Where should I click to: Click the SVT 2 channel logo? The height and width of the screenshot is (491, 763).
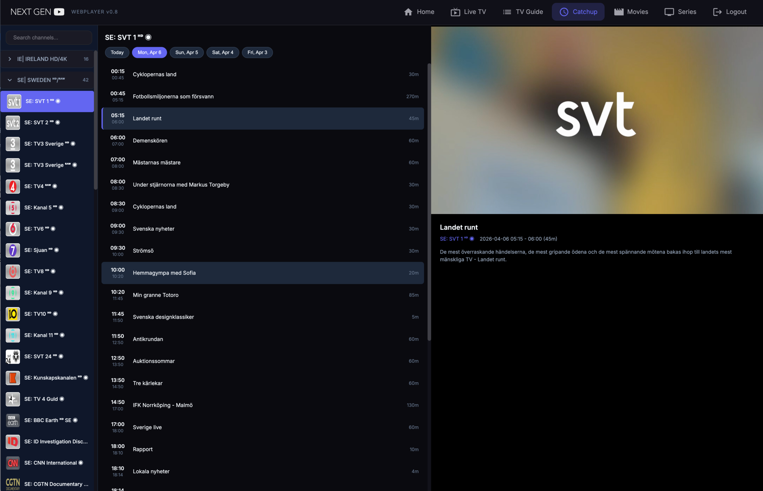(x=13, y=123)
